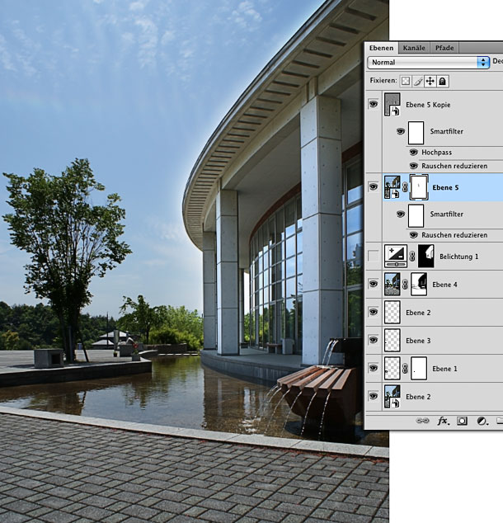The width and height of the screenshot is (503, 523).
Task: Select the Ebene 4 layer thumbnail
Action: pyautogui.click(x=392, y=284)
